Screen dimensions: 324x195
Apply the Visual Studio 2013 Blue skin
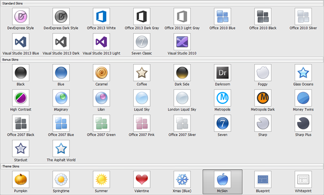pyautogui.click(x=21, y=42)
